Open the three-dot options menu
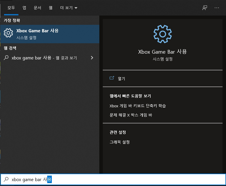The image size is (226, 186). 216,8
